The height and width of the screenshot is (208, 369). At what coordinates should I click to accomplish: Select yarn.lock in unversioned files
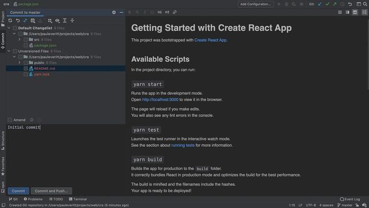(x=42, y=75)
